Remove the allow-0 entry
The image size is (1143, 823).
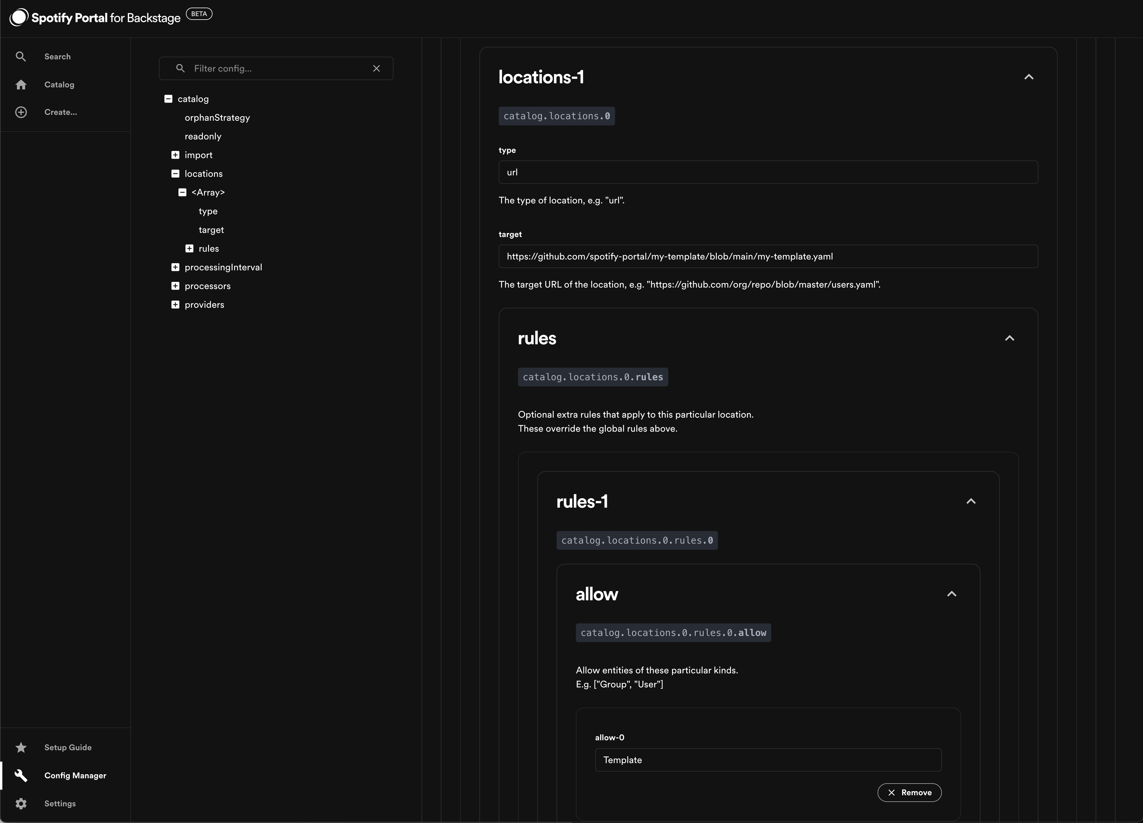909,793
